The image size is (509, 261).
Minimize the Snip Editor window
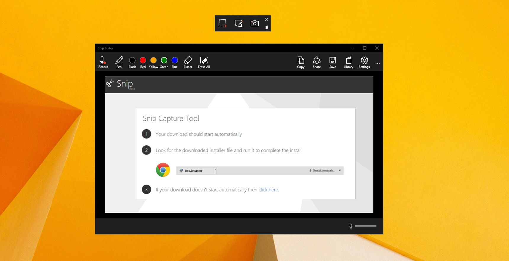(x=352, y=48)
